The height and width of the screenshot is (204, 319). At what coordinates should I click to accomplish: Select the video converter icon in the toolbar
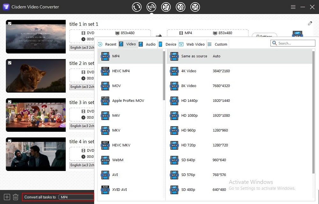137,7
